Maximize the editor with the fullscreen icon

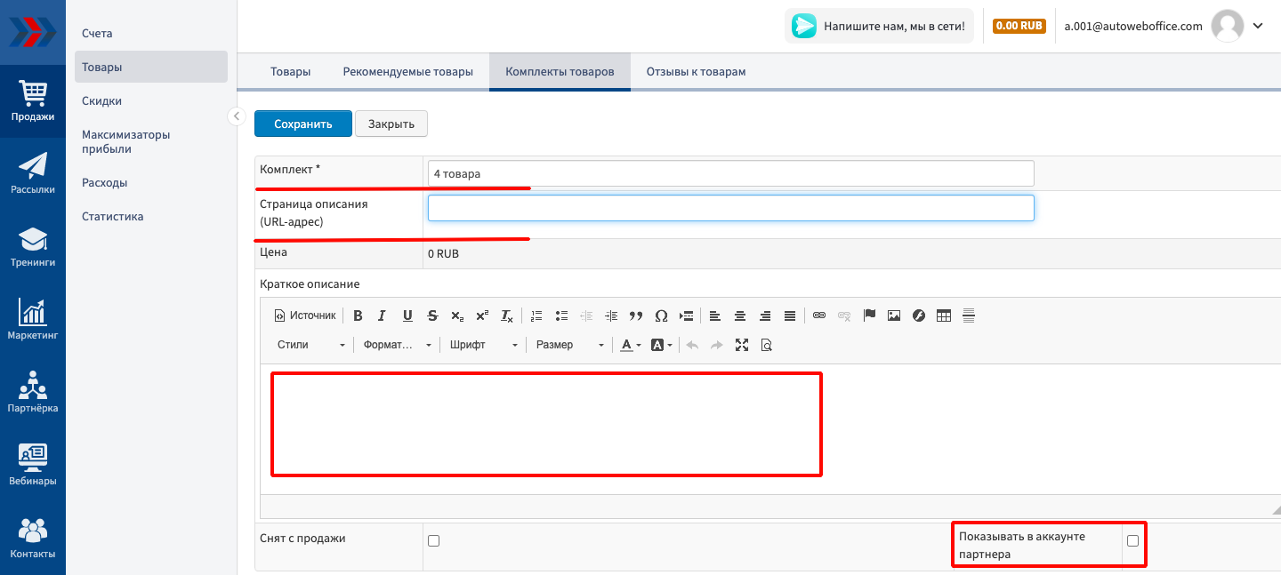click(x=742, y=345)
